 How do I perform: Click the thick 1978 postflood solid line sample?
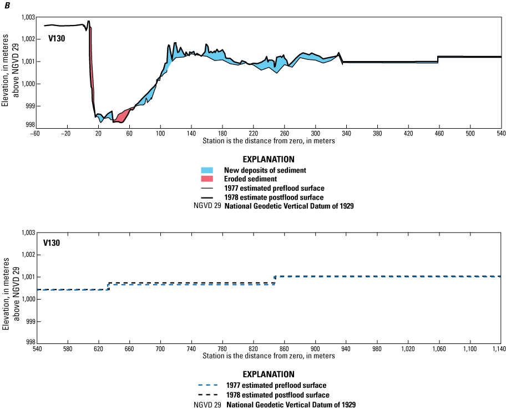(x=207, y=197)
